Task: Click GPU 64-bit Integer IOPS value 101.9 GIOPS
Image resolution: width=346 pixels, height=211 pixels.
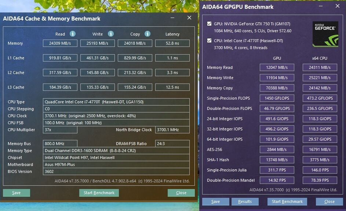Action: click(277, 139)
